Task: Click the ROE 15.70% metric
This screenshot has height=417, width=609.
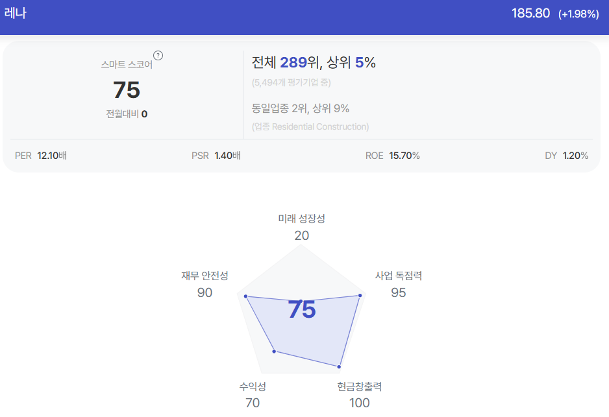Action: point(392,156)
